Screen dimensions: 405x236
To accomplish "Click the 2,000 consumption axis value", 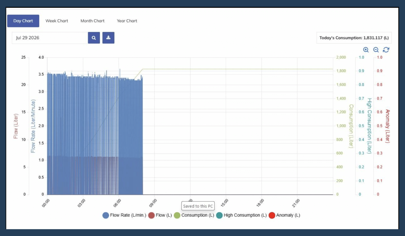I will click(341, 57).
